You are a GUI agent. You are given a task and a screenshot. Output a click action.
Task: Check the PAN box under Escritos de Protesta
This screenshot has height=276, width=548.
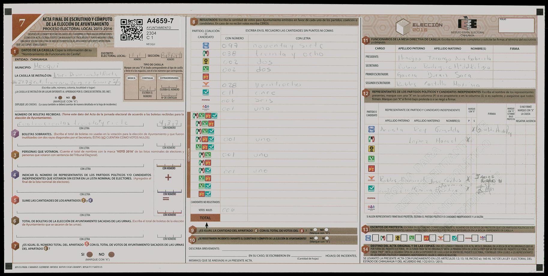point(375,238)
